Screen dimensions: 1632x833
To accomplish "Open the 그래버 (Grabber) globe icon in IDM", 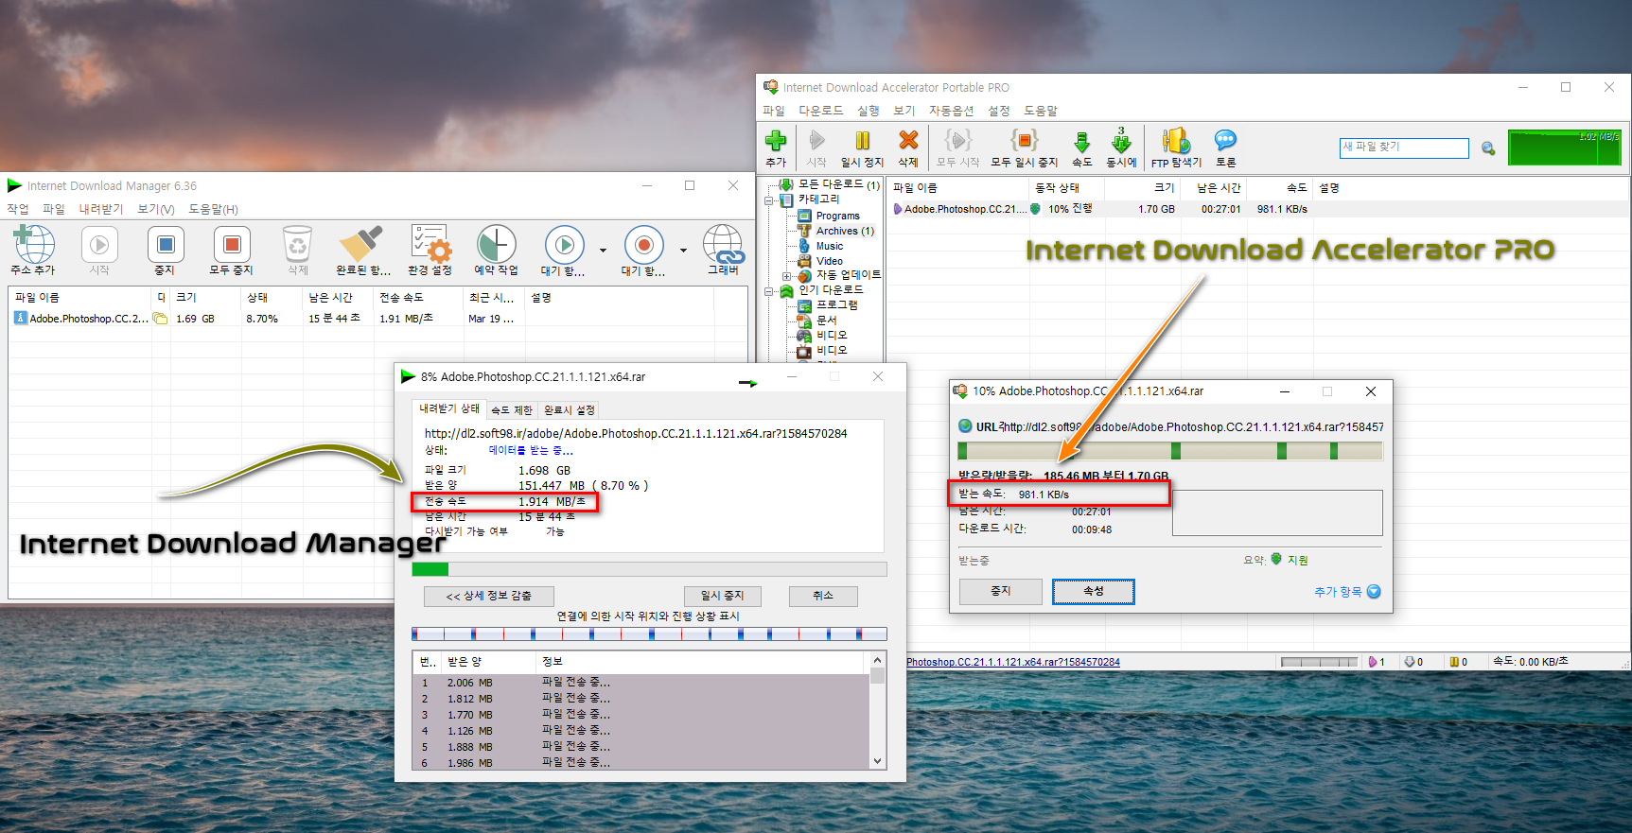I will (x=724, y=244).
